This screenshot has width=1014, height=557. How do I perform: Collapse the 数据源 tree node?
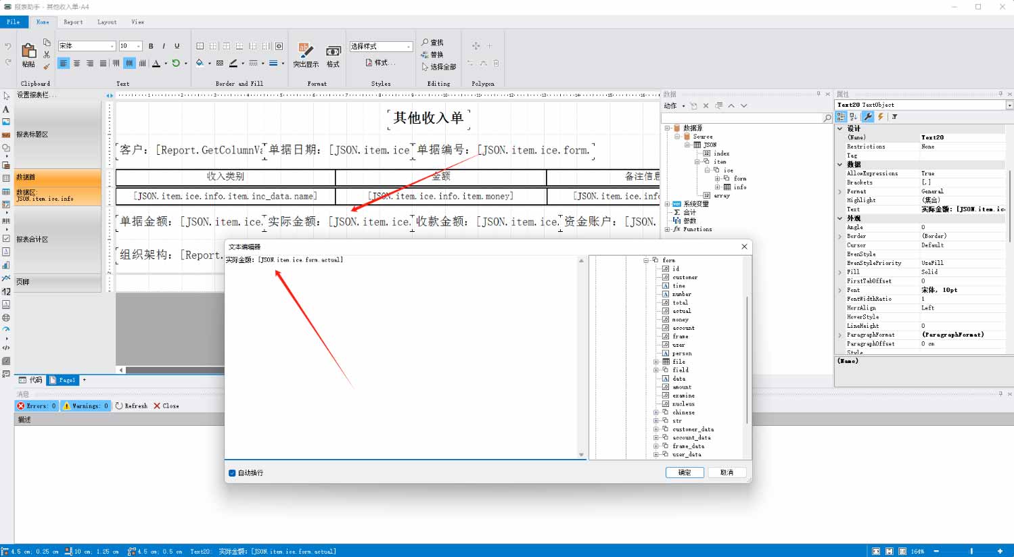pos(667,128)
